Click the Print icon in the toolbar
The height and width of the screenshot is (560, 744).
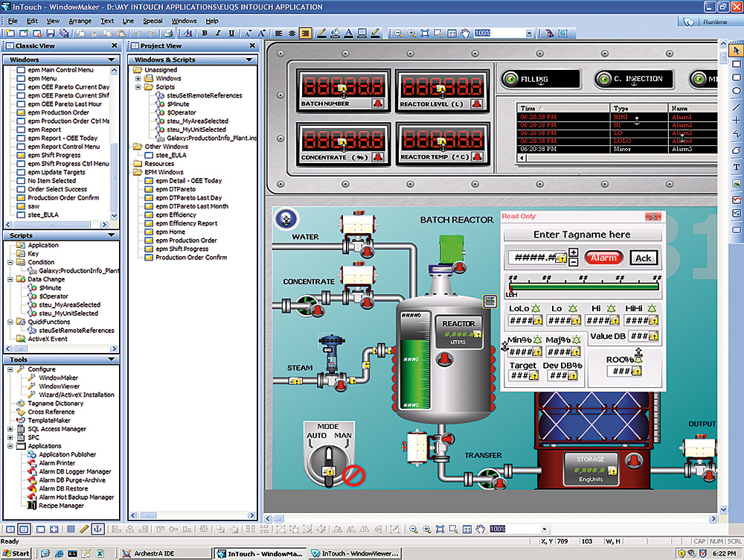click(x=168, y=34)
